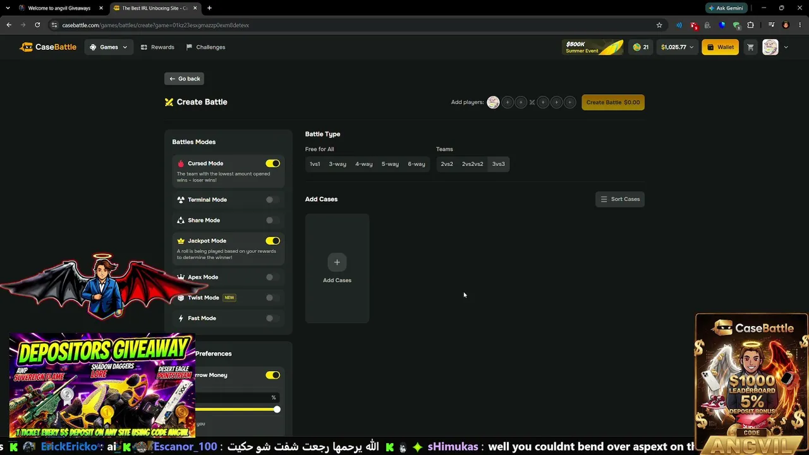Open the browser Extensions puzzle icon

pos(751,25)
